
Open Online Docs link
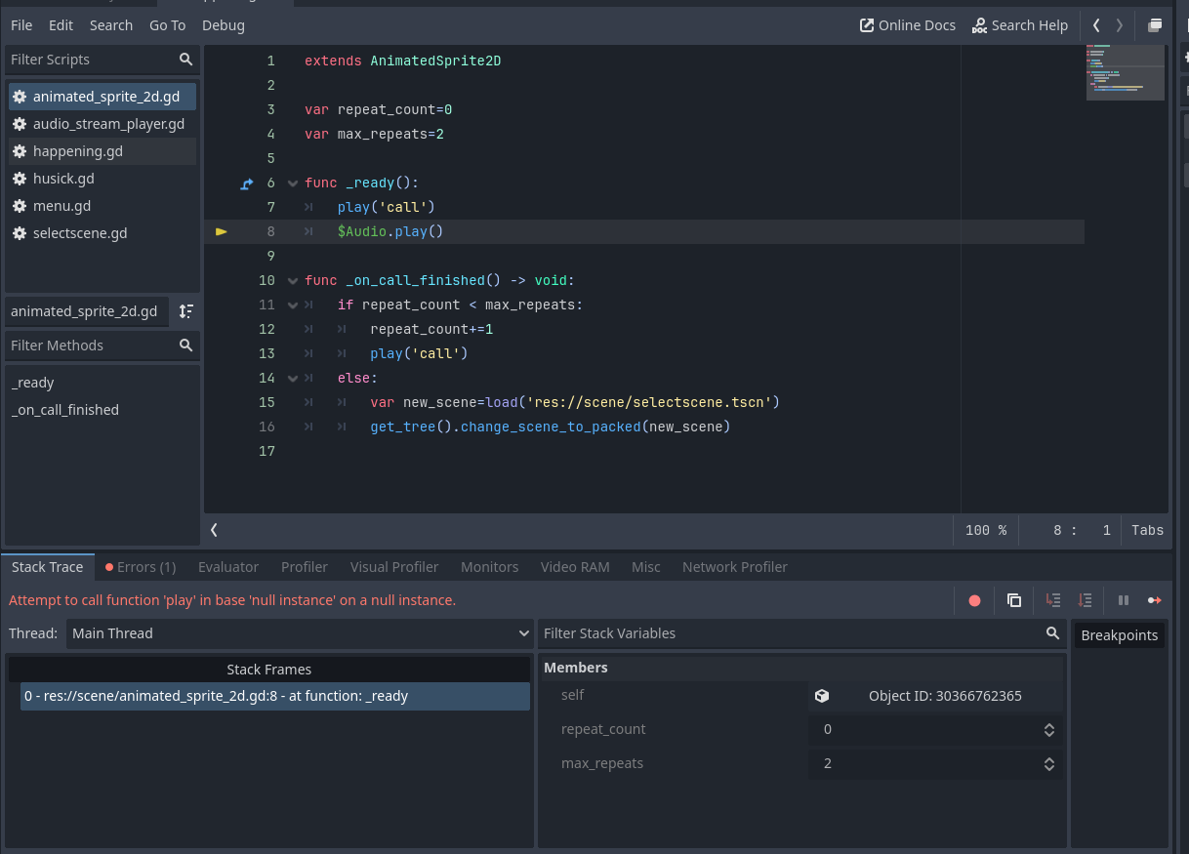(x=908, y=25)
